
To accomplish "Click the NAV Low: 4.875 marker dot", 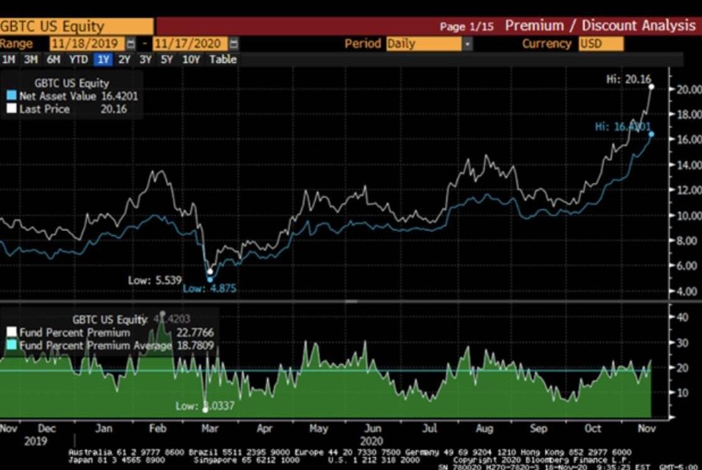I will (210, 280).
